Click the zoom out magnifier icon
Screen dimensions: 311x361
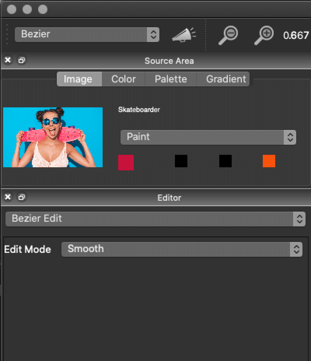point(228,35)
